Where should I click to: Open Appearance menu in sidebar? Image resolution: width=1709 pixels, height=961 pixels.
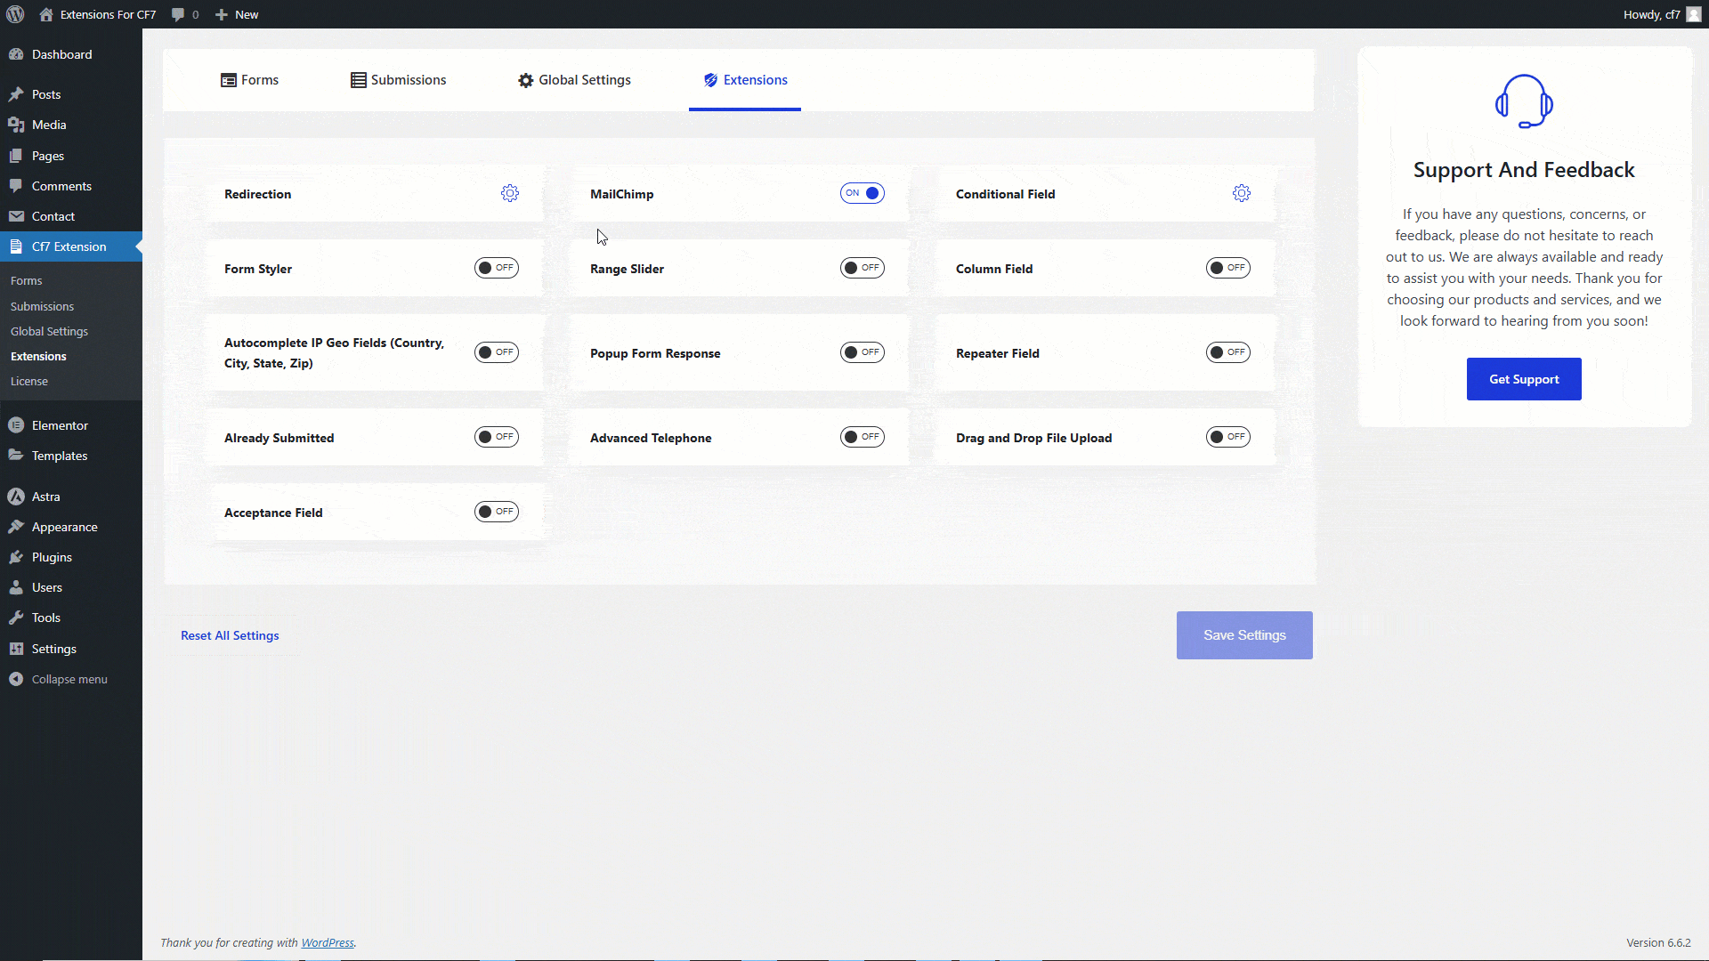pyautogui.click(x=64, y=527)
